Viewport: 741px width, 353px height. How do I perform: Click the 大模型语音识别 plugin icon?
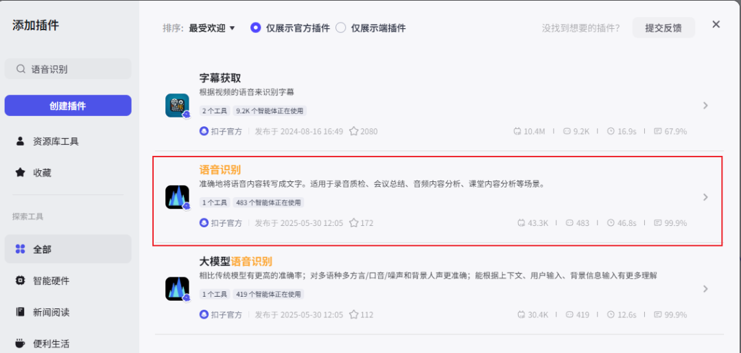[x=177, y=288]
